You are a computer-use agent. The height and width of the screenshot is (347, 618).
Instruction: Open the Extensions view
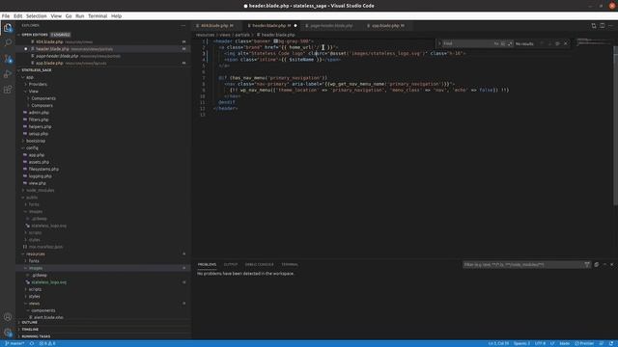pyautogui.click(x=8, y=90)
